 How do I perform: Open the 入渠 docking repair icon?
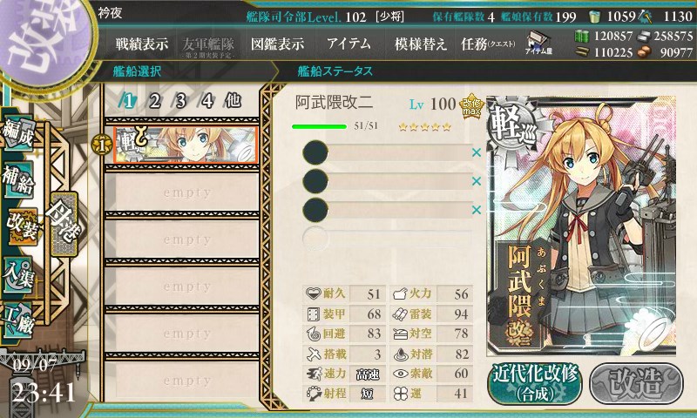tap(17, 275)
